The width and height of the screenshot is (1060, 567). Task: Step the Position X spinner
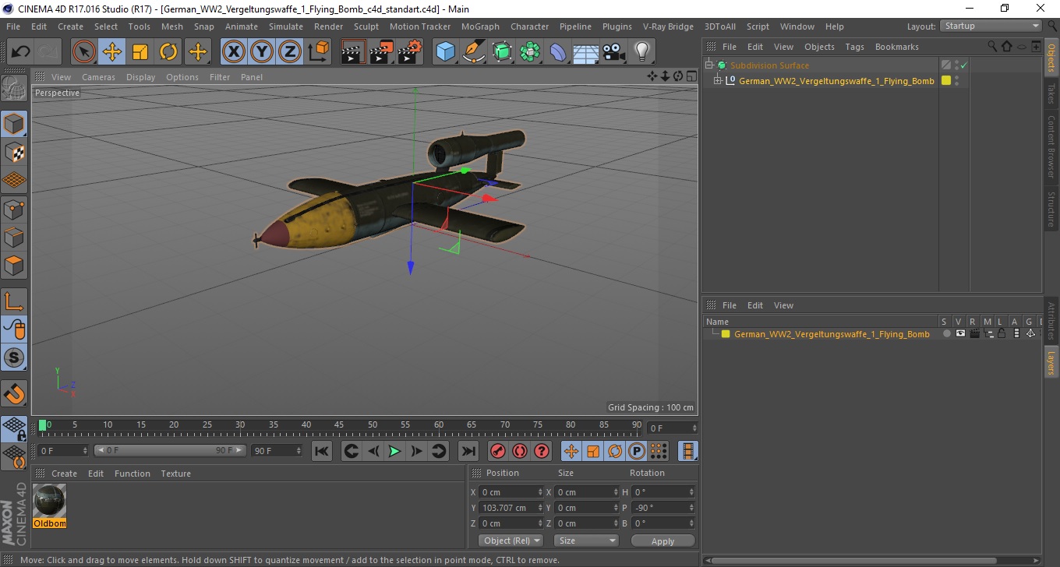[540, 492]
